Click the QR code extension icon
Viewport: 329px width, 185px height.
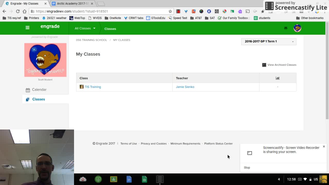[x=217, y=11]
